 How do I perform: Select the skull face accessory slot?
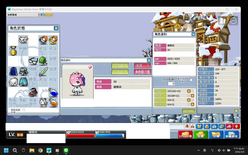[23, 40]
